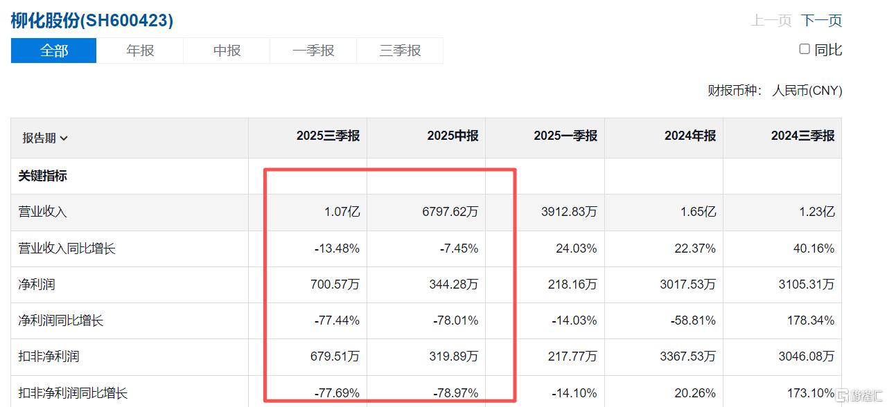Click value 319.89万
Screen dimensions: 887x407
point(453,356)
